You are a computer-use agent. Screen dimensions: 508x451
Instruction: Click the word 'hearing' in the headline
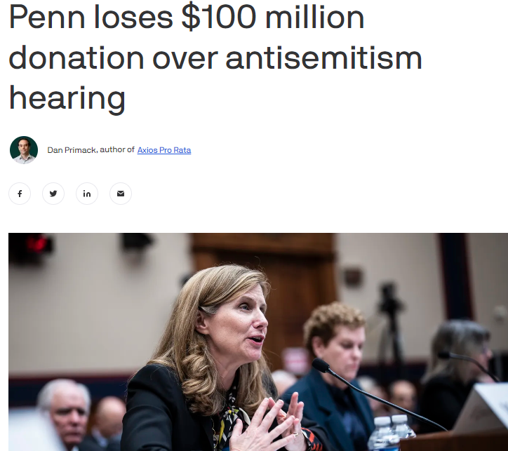click(67, 98)
